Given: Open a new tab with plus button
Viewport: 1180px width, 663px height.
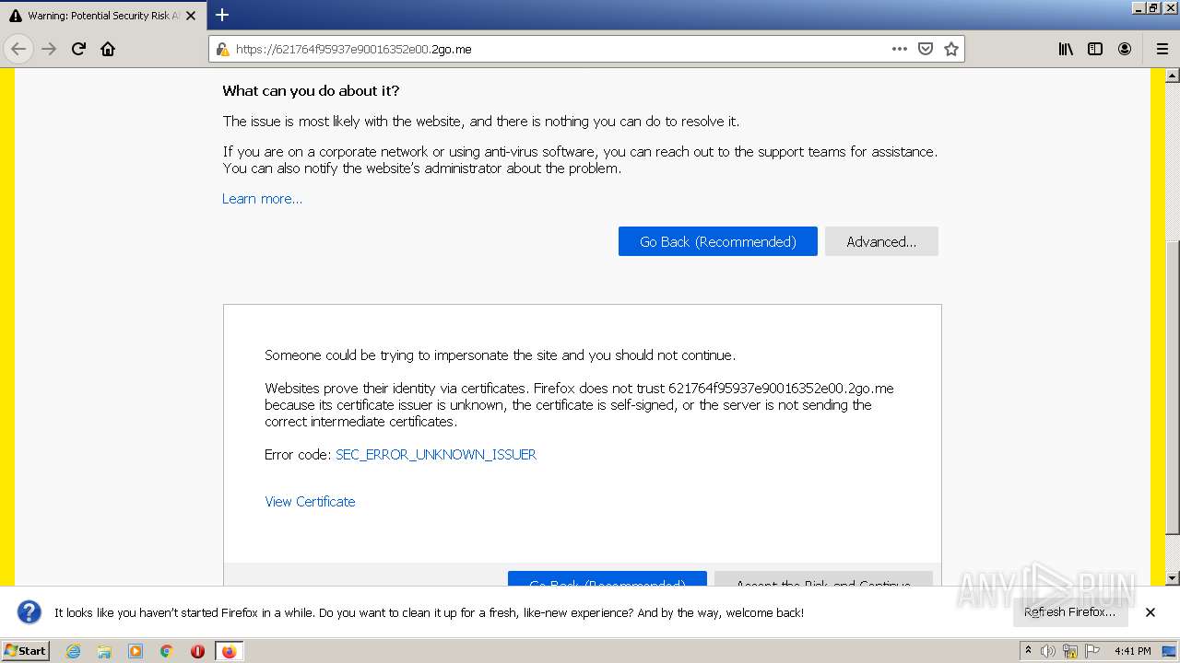Looking at the screenshot, I should [222, 15].
